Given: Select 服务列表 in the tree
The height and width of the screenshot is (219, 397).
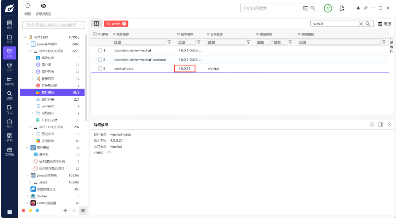Looking at the screenshot, I should coord(48,99).
